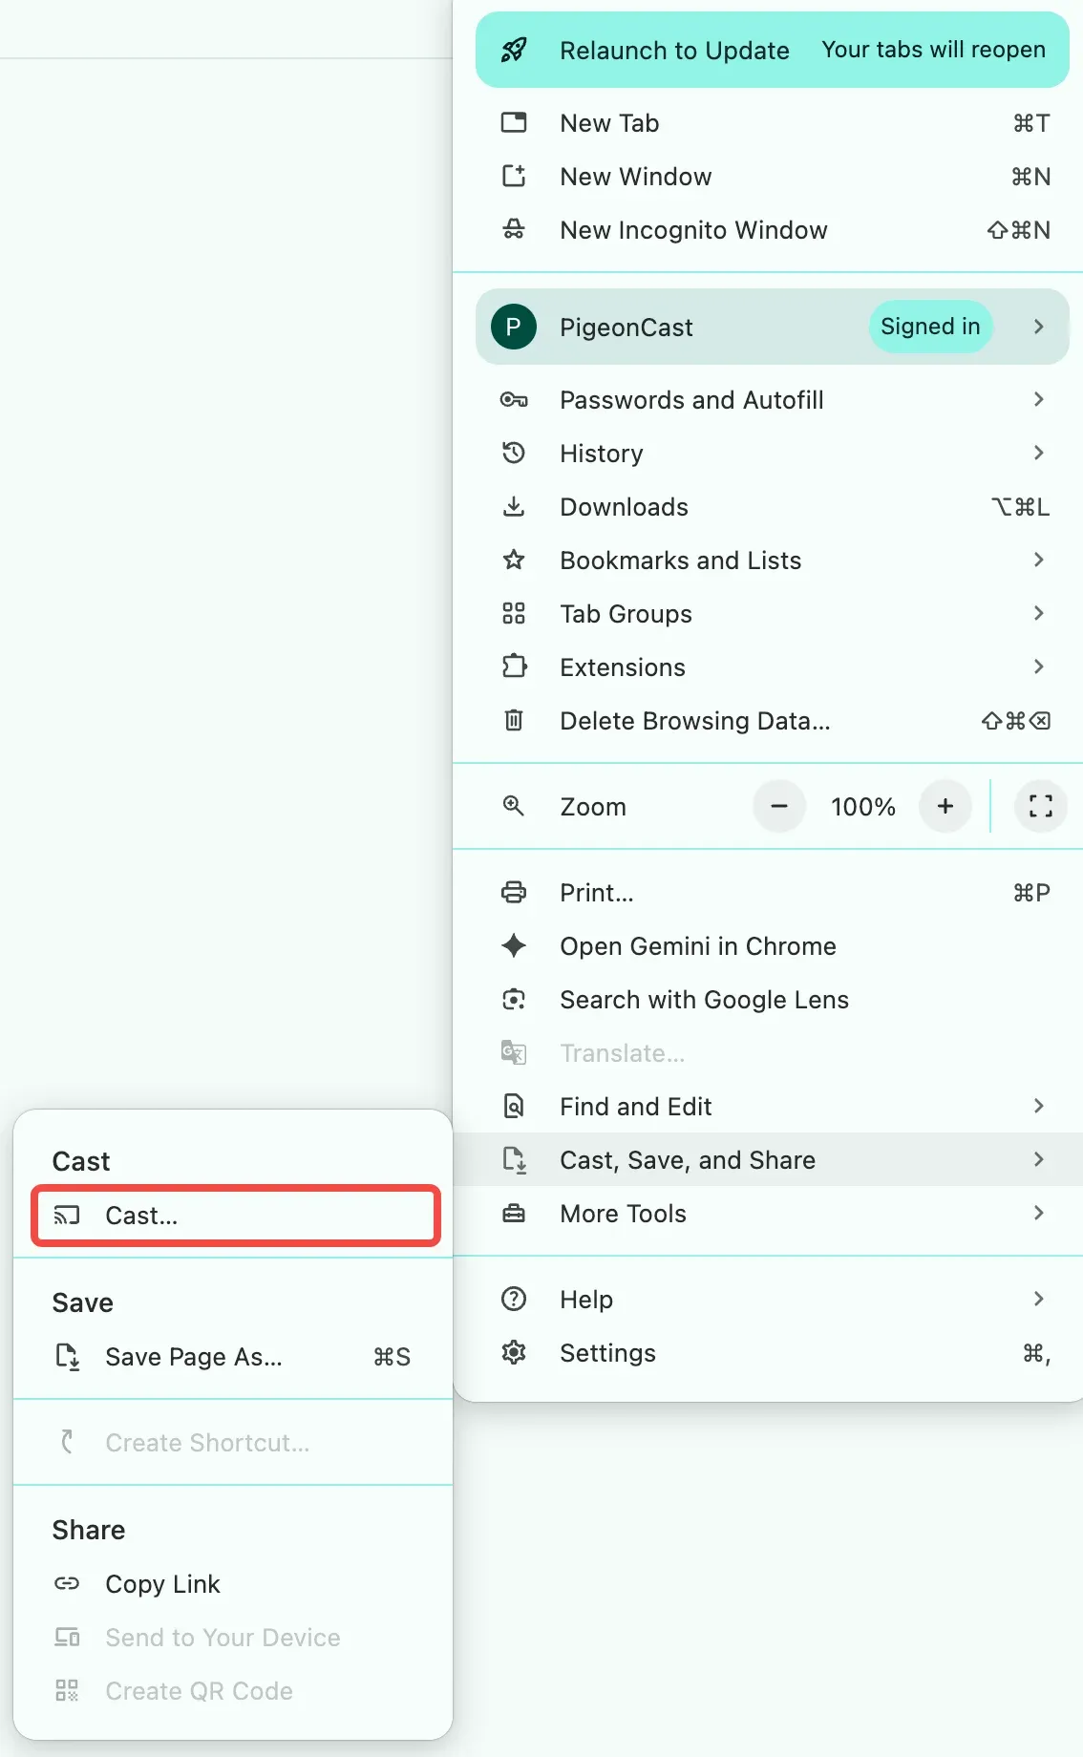This screenshot has height=1757, width=1083.
Task: Expand the Extensions submenu chevron
Action: pyautogui.click(x=1039, y=667)
